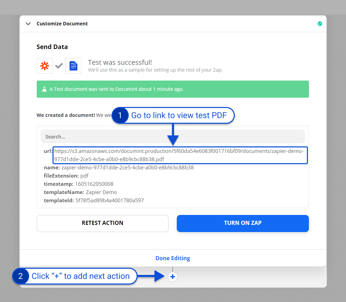Image resolution: width=346 pixels, height=302 pixels.
Task: Click the plus icon to add next action
Action: click(x=173, y=276)
